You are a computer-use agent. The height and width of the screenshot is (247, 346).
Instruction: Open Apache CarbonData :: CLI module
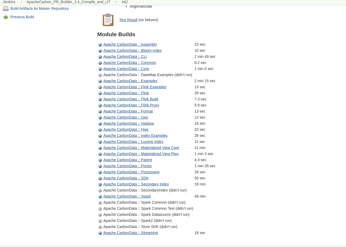pyautogui.click(x=125, y=57)
